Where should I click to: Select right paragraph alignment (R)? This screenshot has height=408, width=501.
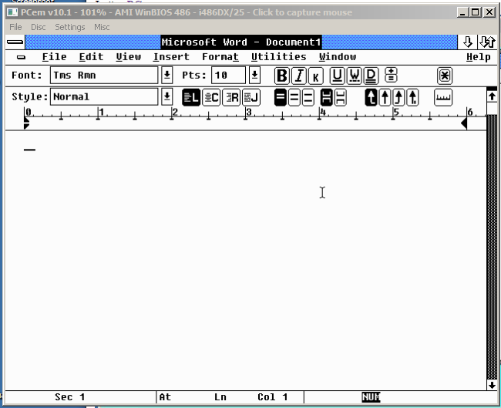[x=231, y=97]
